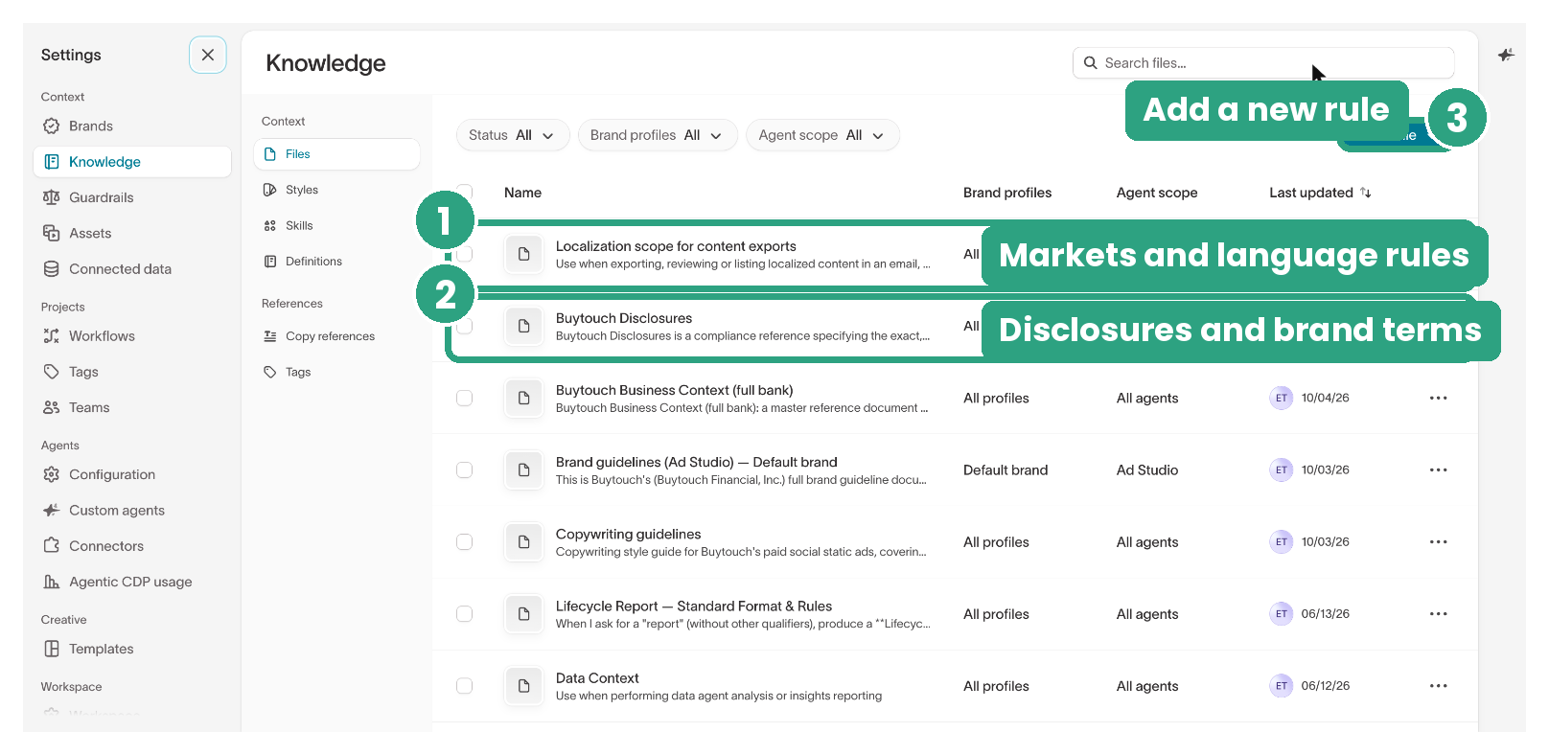The width and height of the screenshot is (1549, 755).
Task: Click the Teams people icon
Action: 52,407
